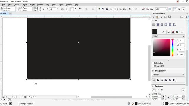The height and width of the screenshot is (106, 189).
Task: Open CMYK color model dropdown
Action: coord(168,36)
